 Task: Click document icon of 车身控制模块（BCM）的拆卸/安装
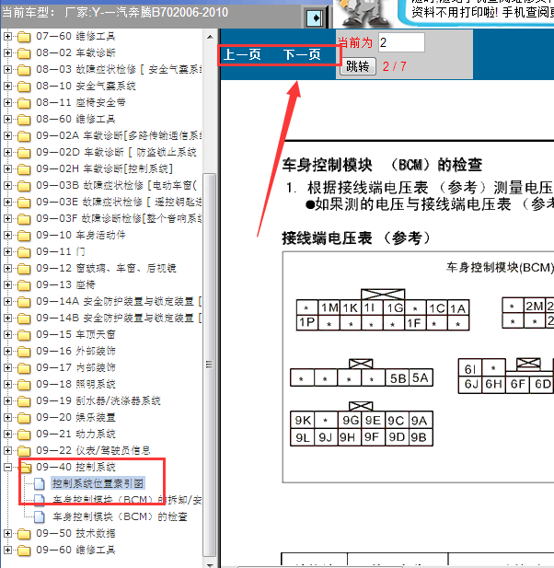pyautogui.click(x=39, y=500)
